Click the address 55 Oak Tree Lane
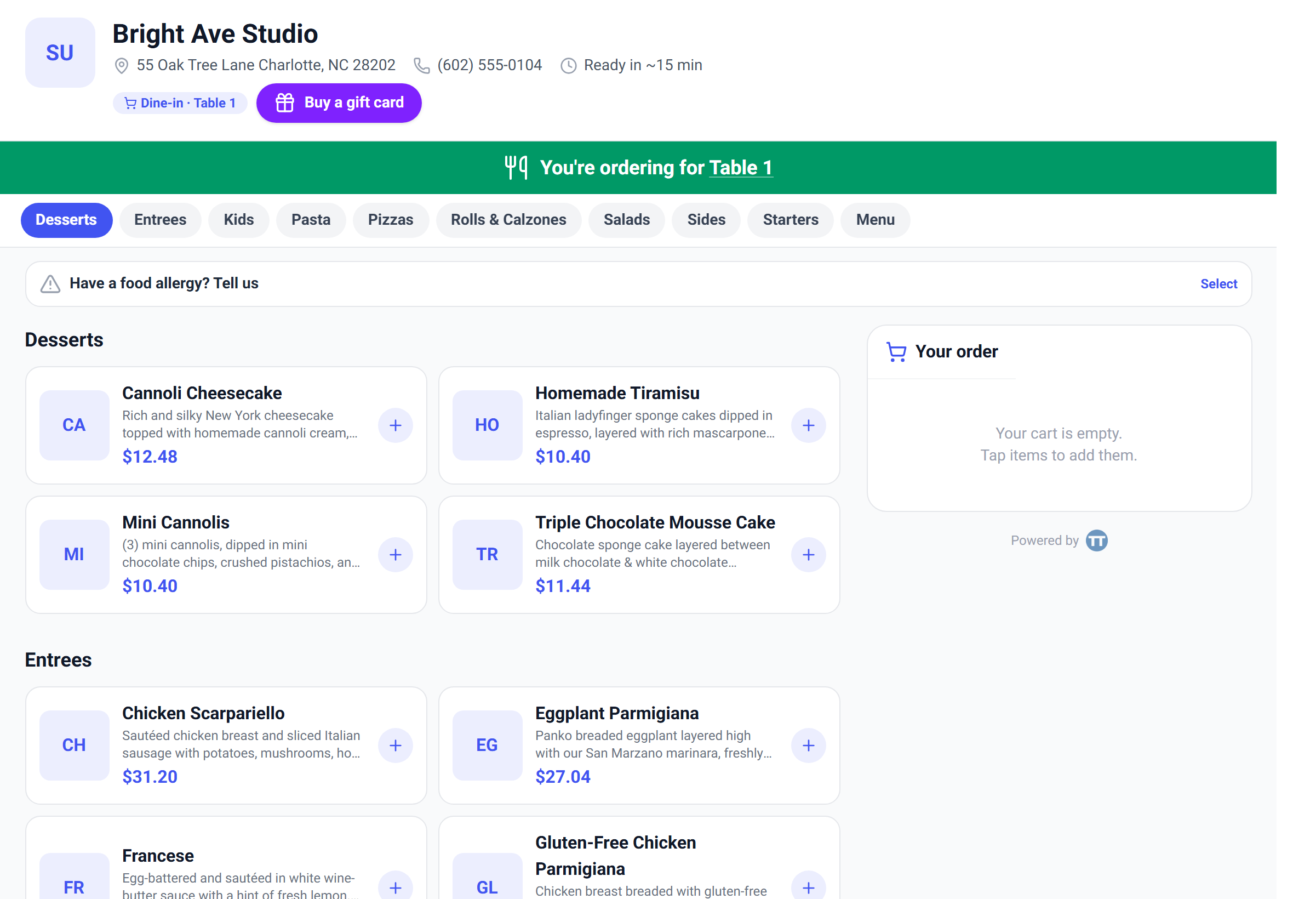This screenshot has height=899, width=1293. (266, 65)
